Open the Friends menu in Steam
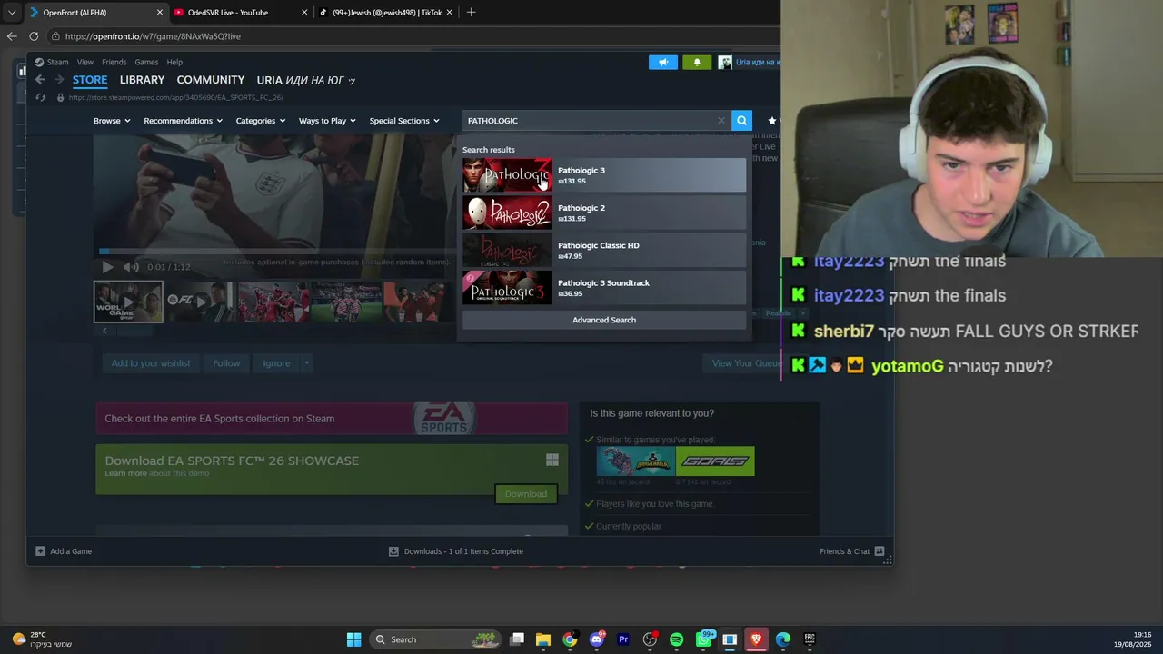The width and height of the screenshot is (1163, 654). (114, 62)
